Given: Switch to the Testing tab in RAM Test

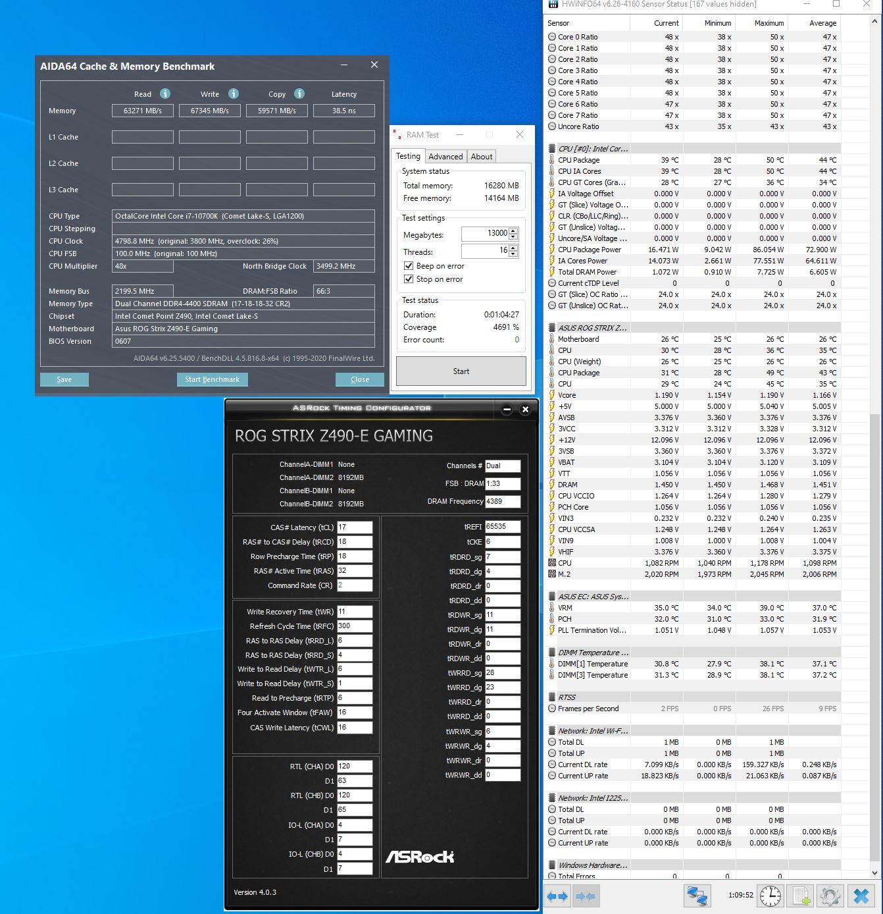Looking at the screenshot, I should pos(408,156).
